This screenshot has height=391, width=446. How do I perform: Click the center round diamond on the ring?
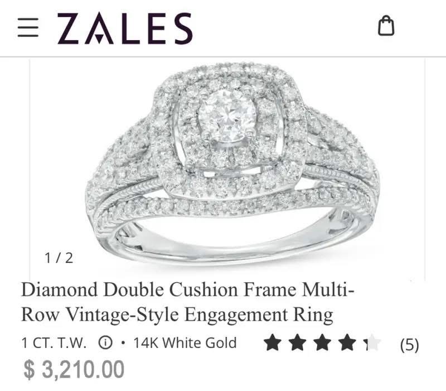coord(226,115)
